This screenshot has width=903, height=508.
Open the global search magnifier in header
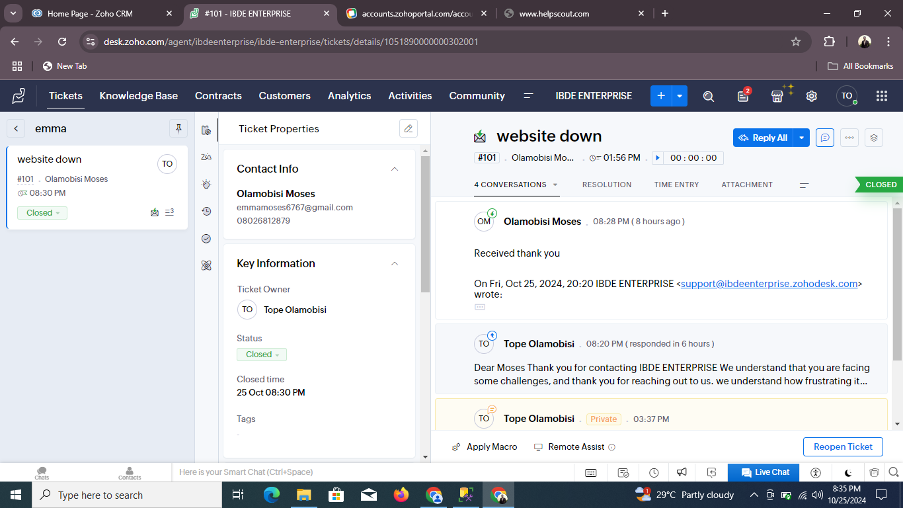tap(709, 96)
